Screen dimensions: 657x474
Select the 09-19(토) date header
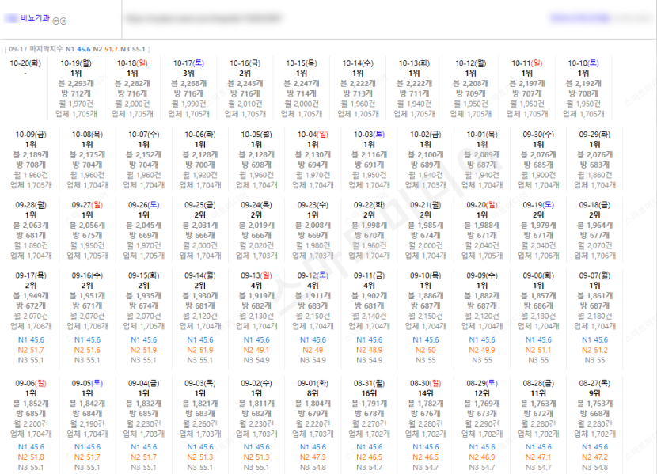pos(538,205)
